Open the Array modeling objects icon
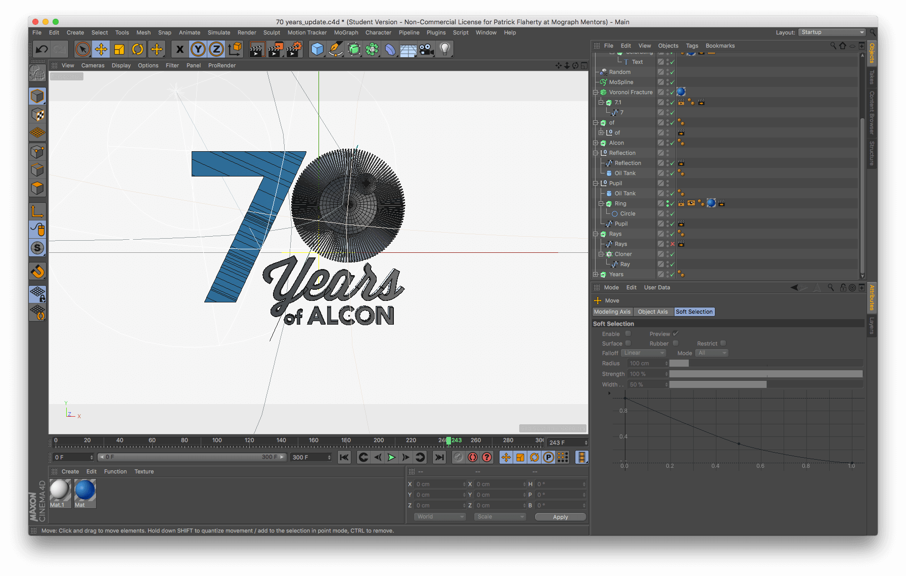906x576 pixels. [372, 49]
